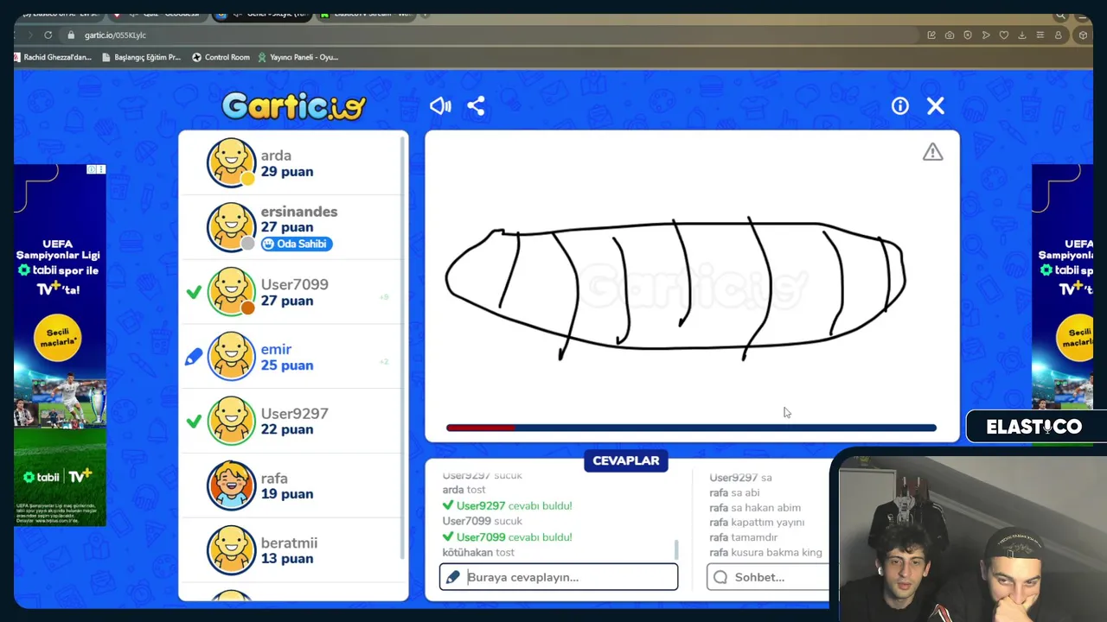Screen dimensions: 1107x622
Task: Focus the 'Buraya cevaplayın' answer field
Action: (x=559, y=577)
